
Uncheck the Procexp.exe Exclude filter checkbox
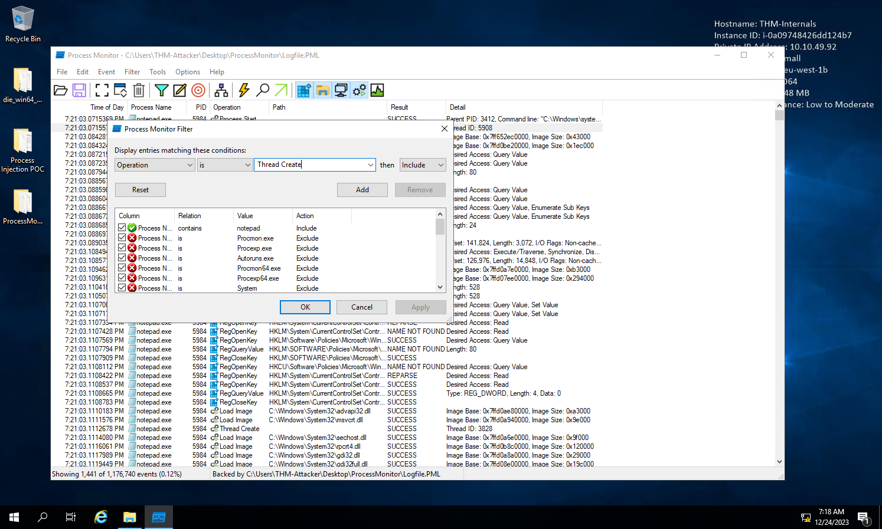pos(122,248)
